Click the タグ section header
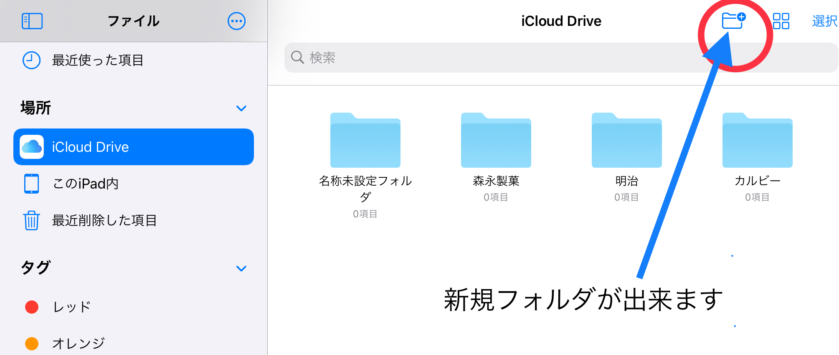Viewport: 839px width, 355px height. 36,267
